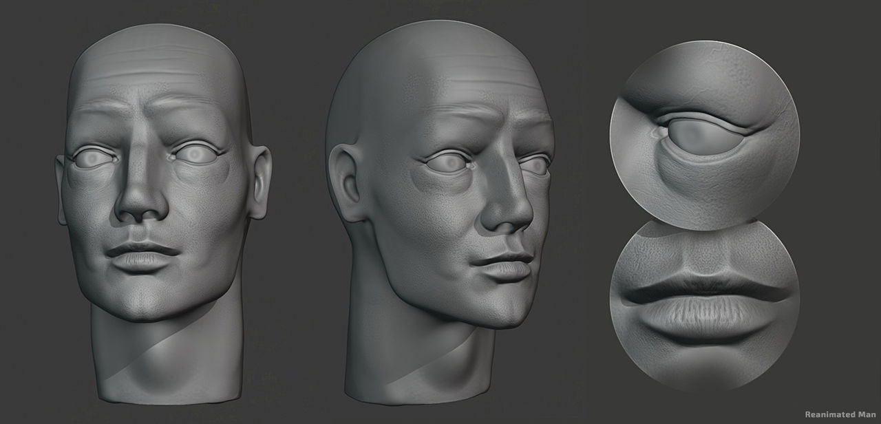881x424 pixels.
Task: Click the front-view sculpted head render
Action: point(163,213)
